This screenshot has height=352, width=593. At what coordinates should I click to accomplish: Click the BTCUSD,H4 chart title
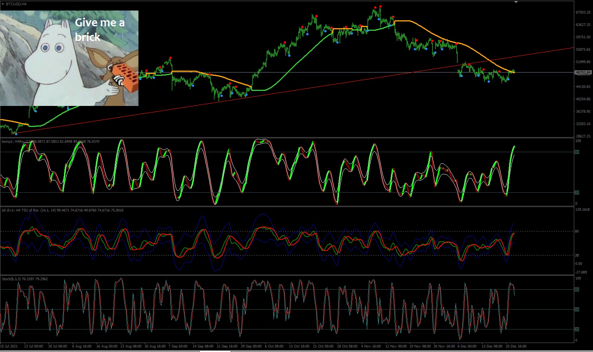[x=16, y=4]
